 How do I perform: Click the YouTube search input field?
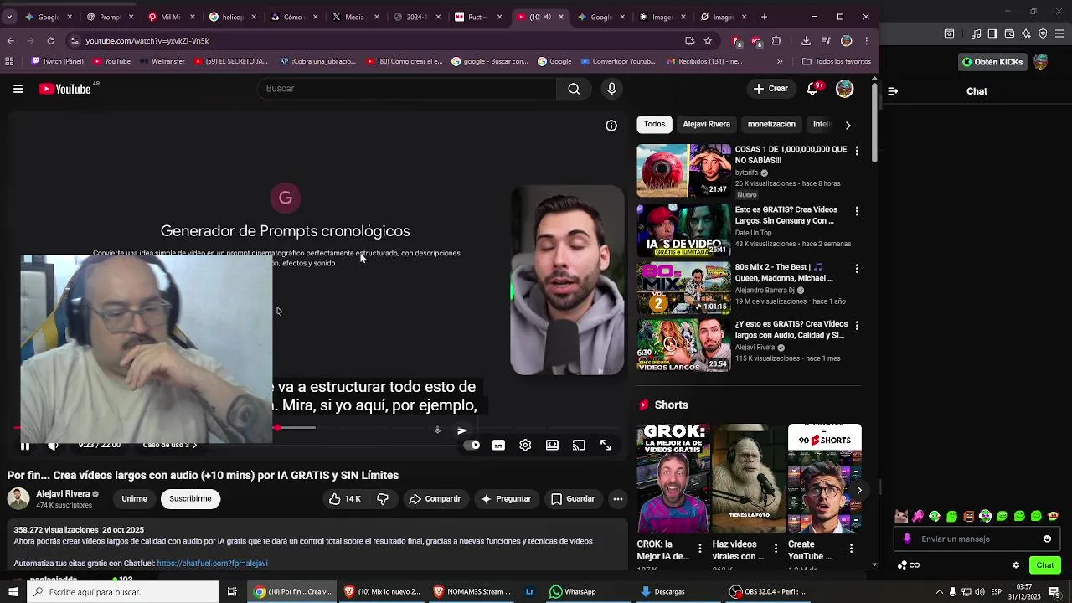tap(406, 89)
